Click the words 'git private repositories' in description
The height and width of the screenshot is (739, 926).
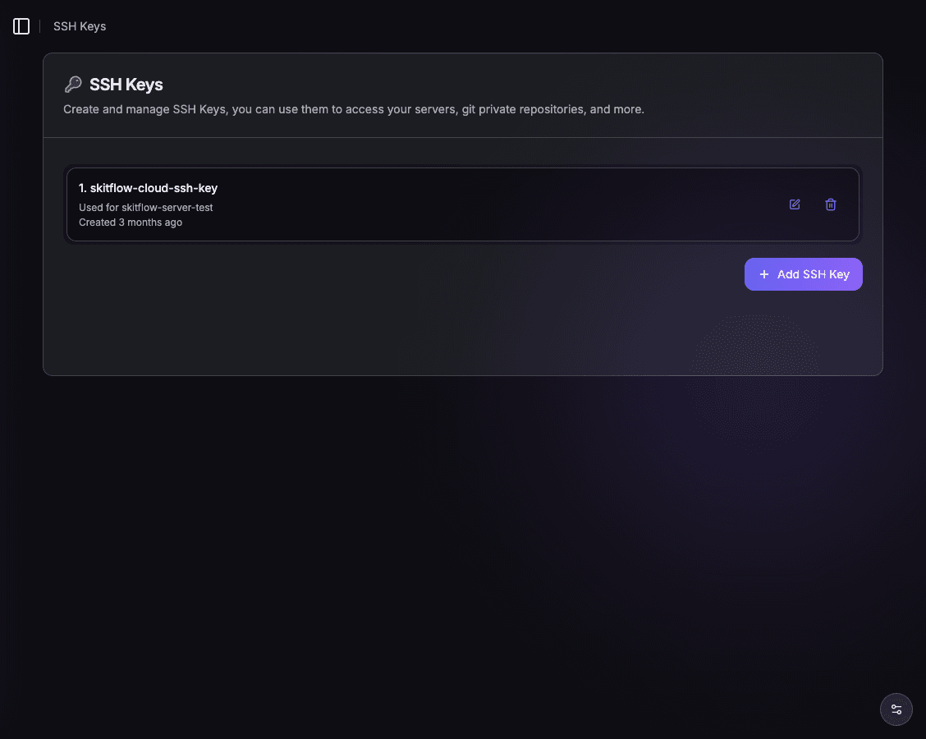tap(523, 109)
